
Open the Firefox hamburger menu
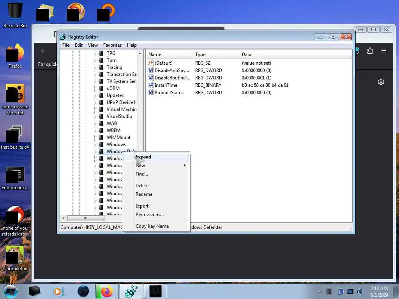click(384, 51)
